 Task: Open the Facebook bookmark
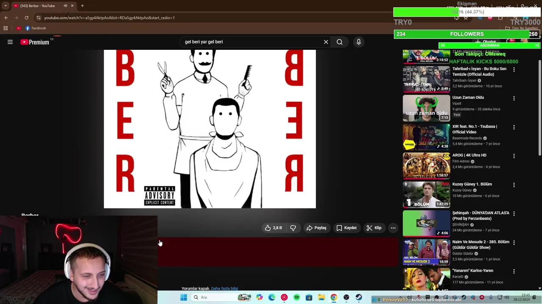(x=36, y=28)
